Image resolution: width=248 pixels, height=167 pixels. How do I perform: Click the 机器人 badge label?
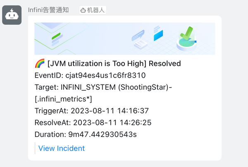click(x=96, y=10)
